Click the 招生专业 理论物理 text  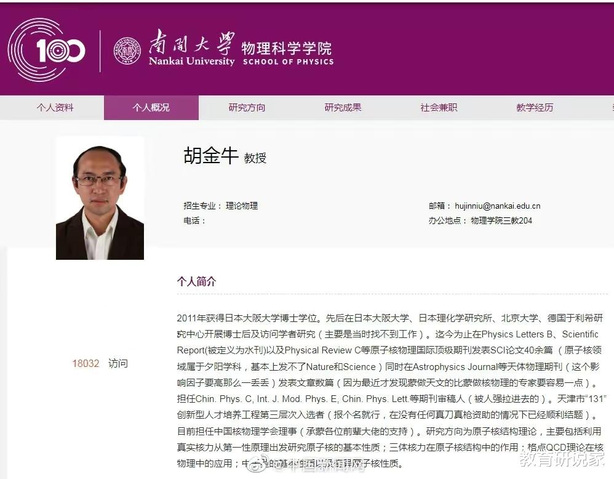pyautogui.click(x=220, y=206)
